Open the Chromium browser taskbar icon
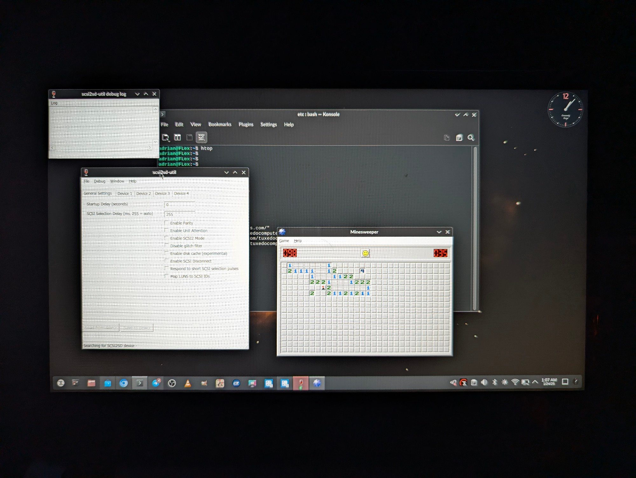This screenshot has height=478, width=636. [x=124, y=383]
